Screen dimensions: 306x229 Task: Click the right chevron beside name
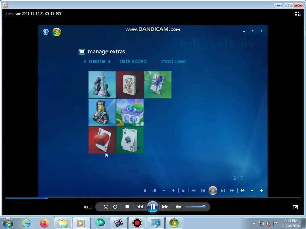(109, 61)
